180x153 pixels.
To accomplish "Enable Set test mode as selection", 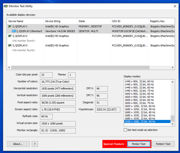I will (125, 130).
